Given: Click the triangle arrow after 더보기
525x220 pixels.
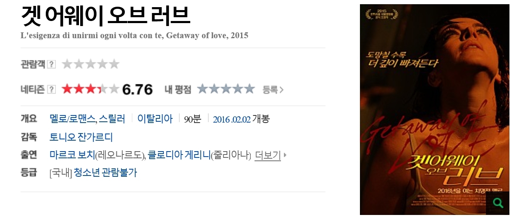Looking at the screenshot, I should (x=285, y=155).
